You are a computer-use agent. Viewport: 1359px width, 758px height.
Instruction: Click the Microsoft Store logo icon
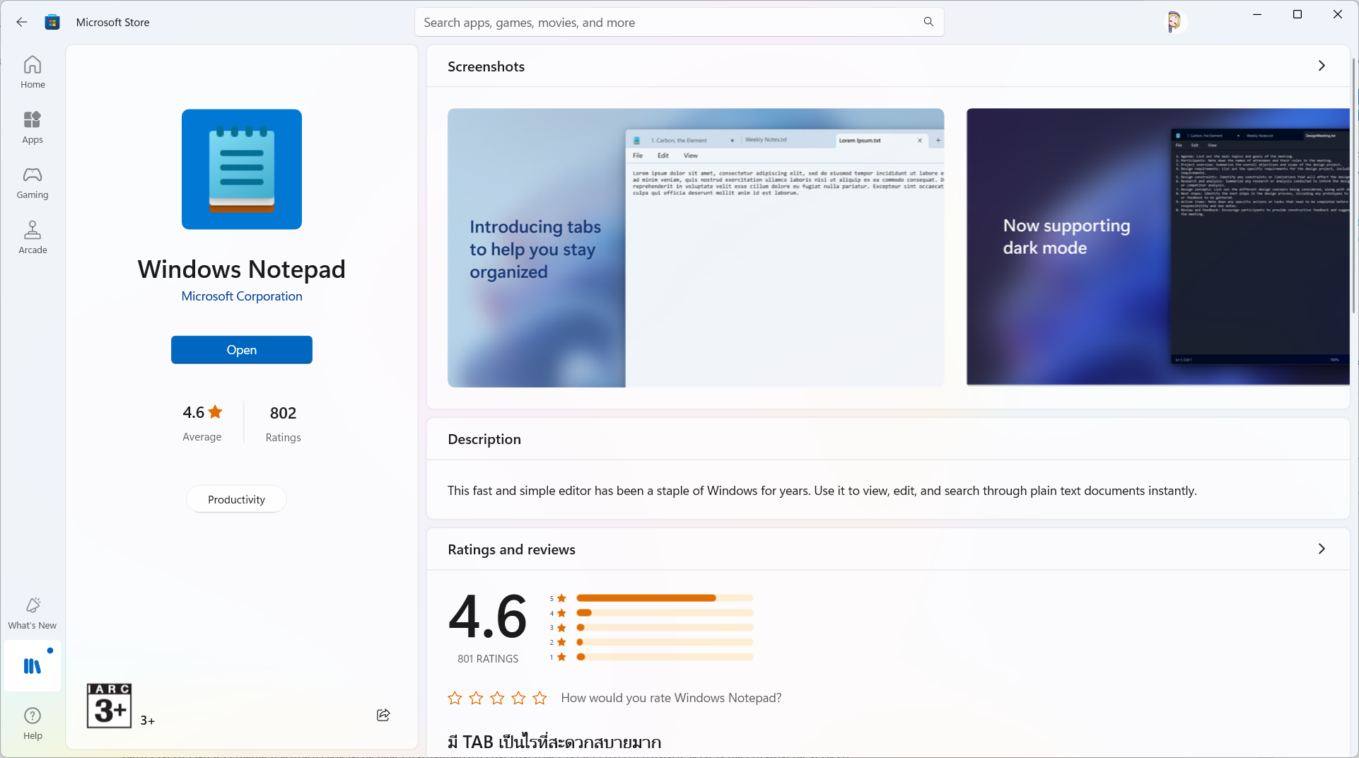[x=52, y=22]
